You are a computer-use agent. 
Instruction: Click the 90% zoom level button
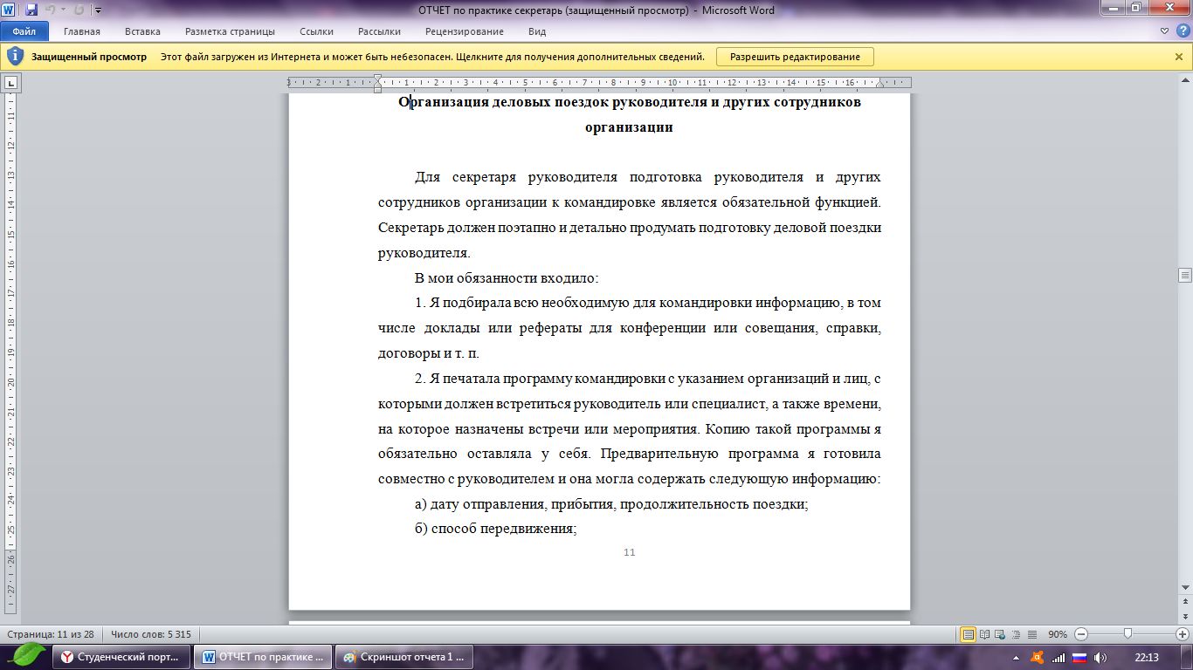1059,634
